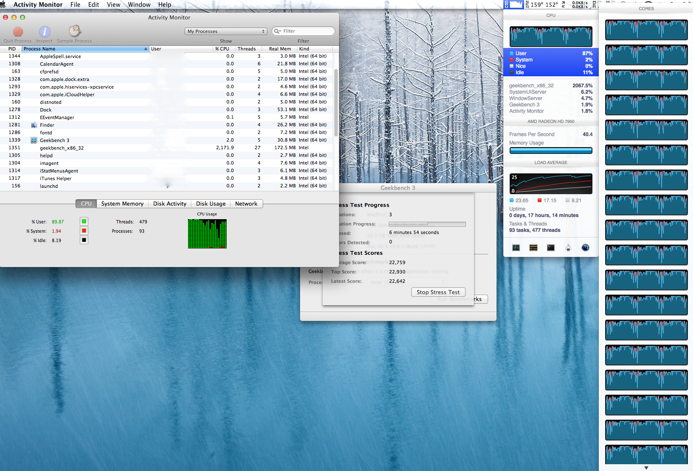Click the iStat network speed menu bar item
The height and width of the screenshot is (471, 693).
click(575, 5)
